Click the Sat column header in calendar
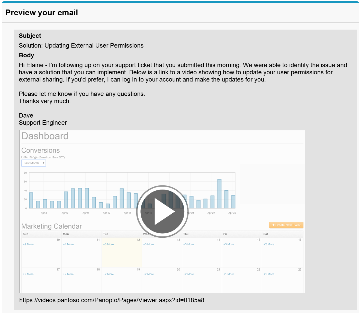The image size is (361, 313). point(266,234)
